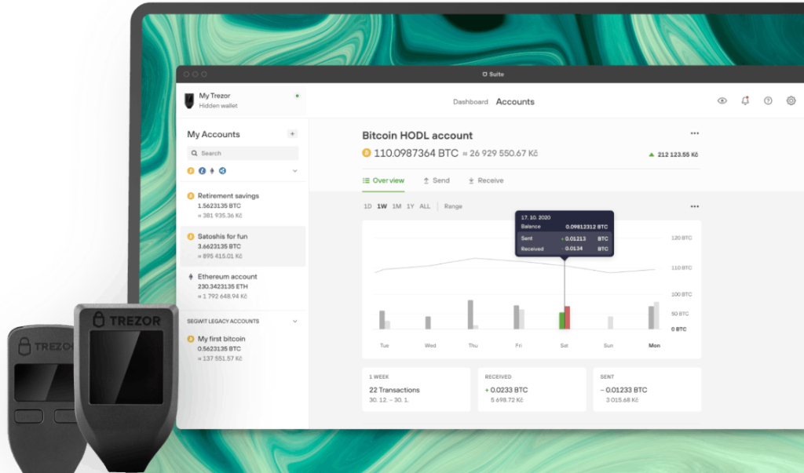Open help with the question mark icon
Image resolution: width=804 pixels, height=473 pixels.
pyautogui.click(x=768, y=101)
